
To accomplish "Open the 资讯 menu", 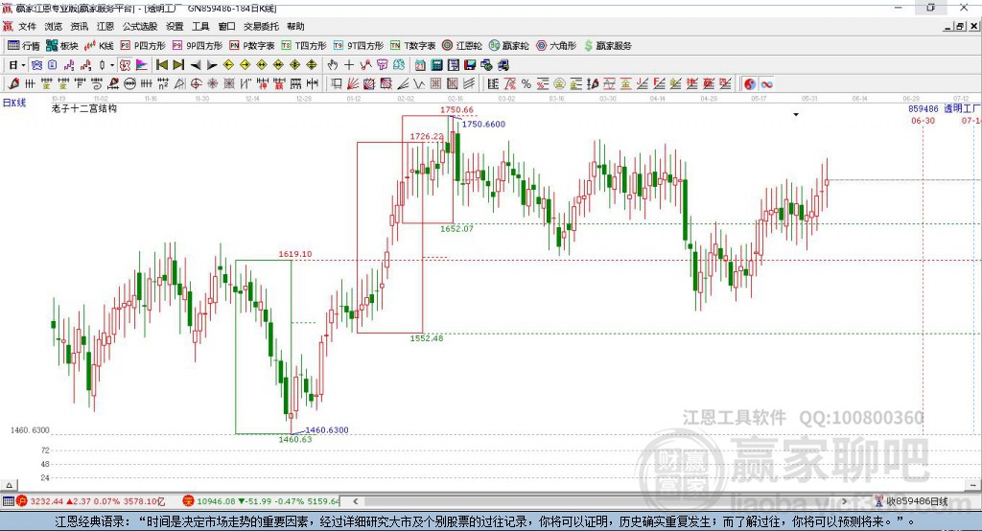I will 79,26.
